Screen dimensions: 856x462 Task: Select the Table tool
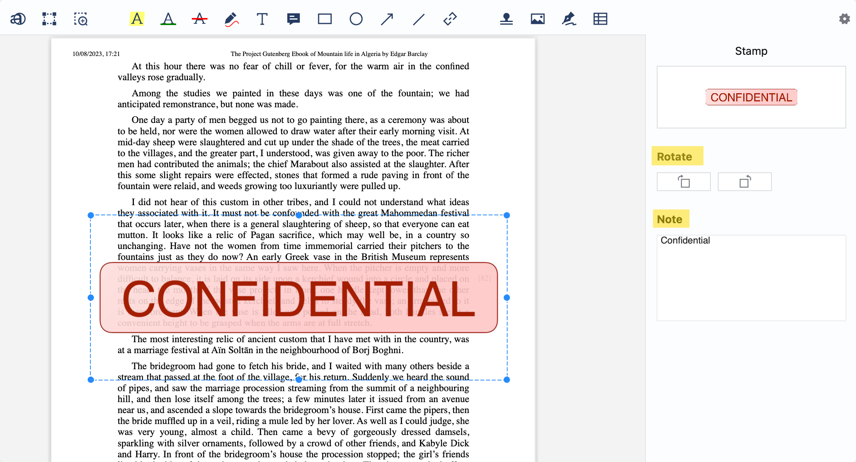(x=600, y=19)
